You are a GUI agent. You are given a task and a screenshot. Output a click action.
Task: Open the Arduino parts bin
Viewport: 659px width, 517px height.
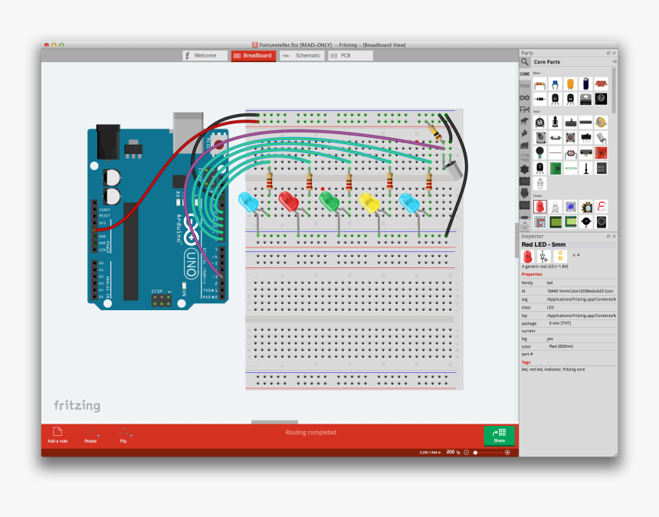(x=524, y=98)
